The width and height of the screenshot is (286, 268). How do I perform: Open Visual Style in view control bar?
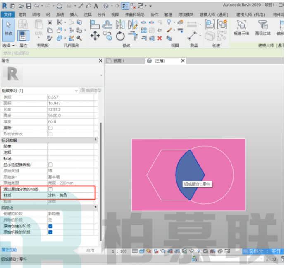click(x=142, y=251)
